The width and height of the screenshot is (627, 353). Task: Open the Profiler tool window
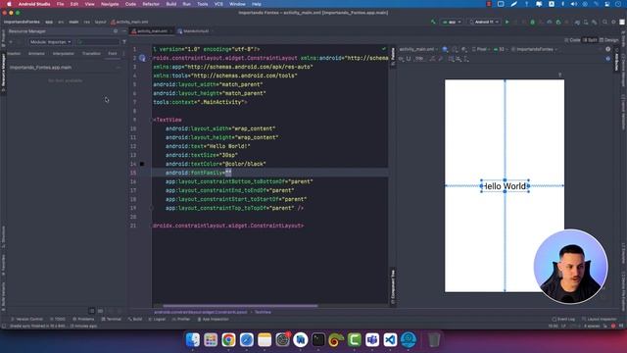point(181,320)
